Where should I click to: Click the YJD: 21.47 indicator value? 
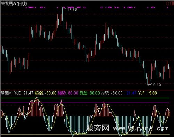point(24,93)
